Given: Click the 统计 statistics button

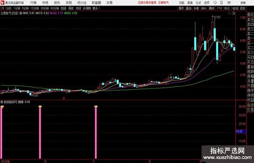Looking at the screenshot, I should point(204,8).
